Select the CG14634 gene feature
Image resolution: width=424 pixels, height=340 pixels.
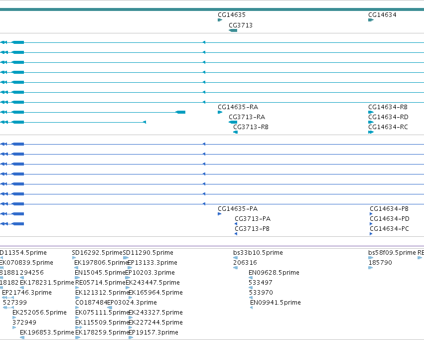(x=371, y=20)
